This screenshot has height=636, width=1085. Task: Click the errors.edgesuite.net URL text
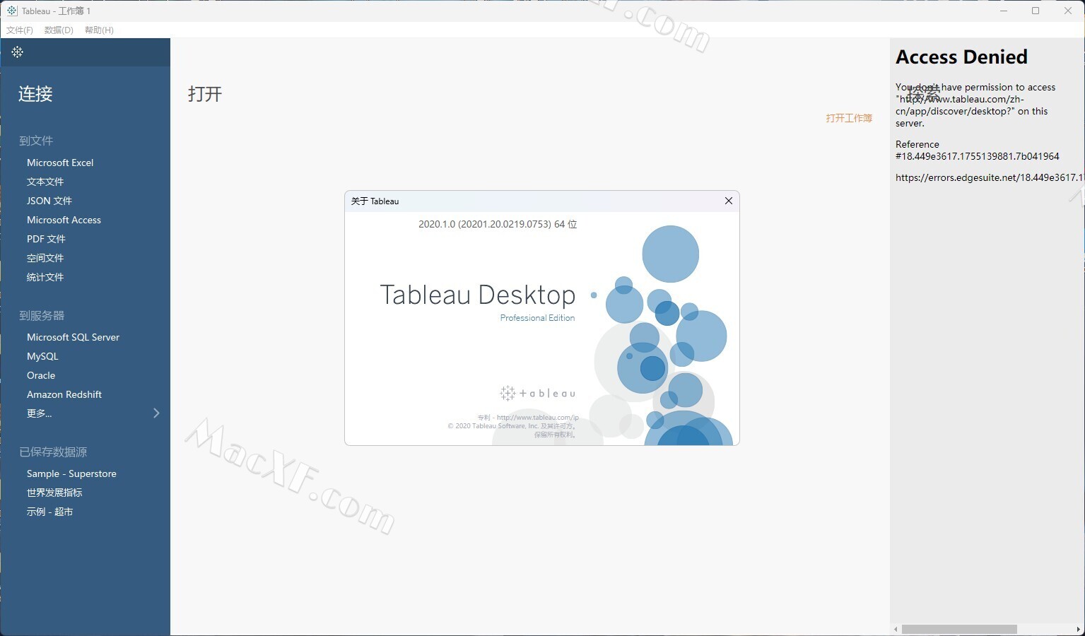click(x=990, y=177)
